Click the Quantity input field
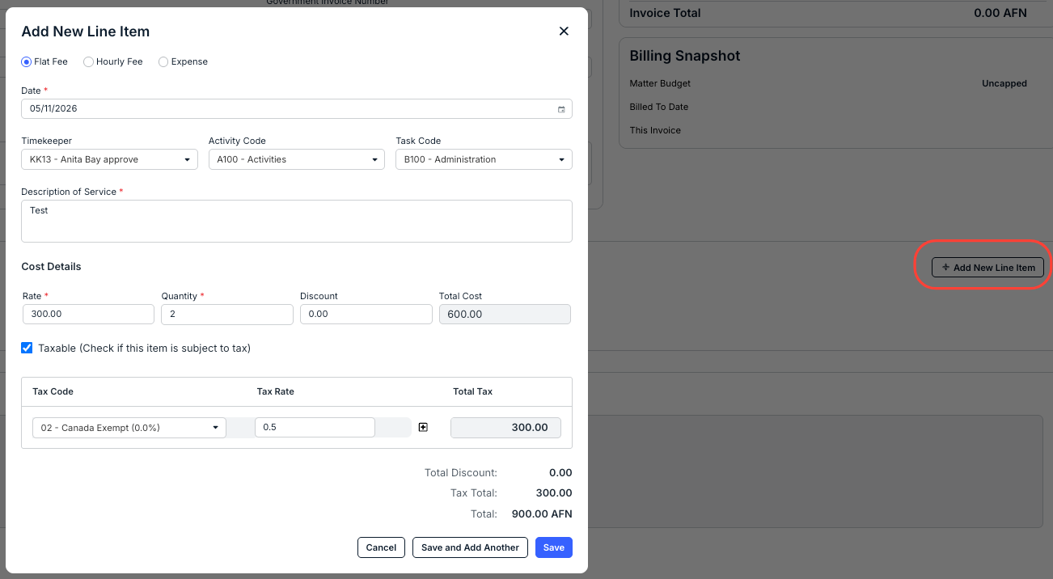 tap(227, 314)
